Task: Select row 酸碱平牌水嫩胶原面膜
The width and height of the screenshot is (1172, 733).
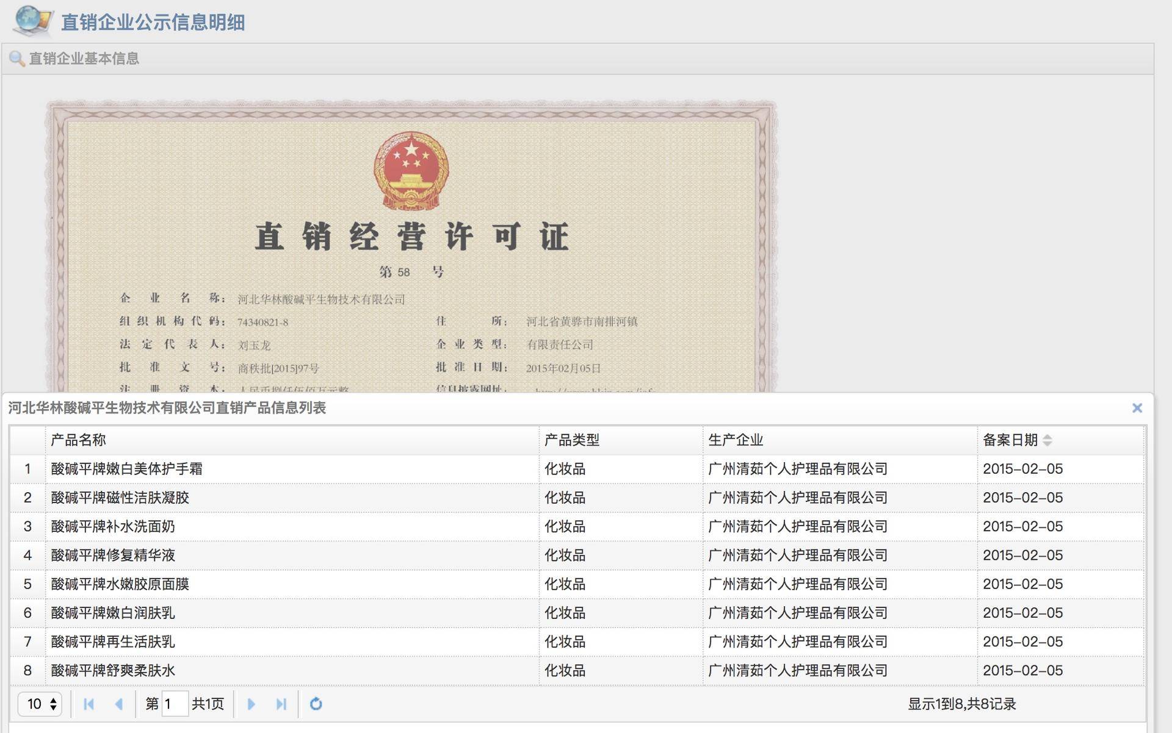Action: click(120, 584)
